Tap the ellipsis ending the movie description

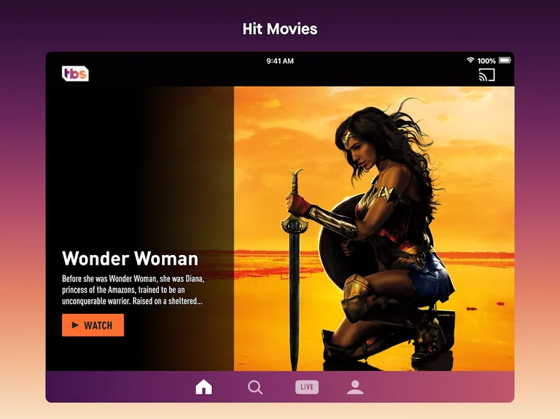coord(199,301)
